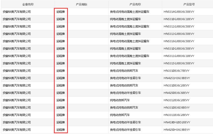Click 换电式纯电动半挂牵引车 in the HN4250B36C6BEVY row
Screen dimensions: 213x134
(x=125, y=93)
